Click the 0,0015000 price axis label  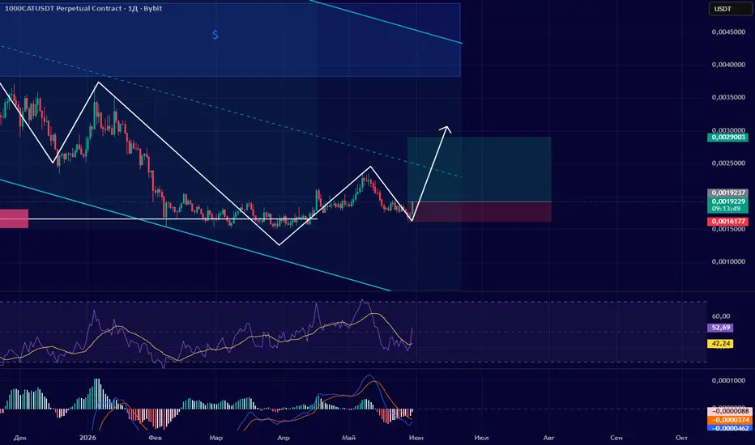(x=728, y=229)
